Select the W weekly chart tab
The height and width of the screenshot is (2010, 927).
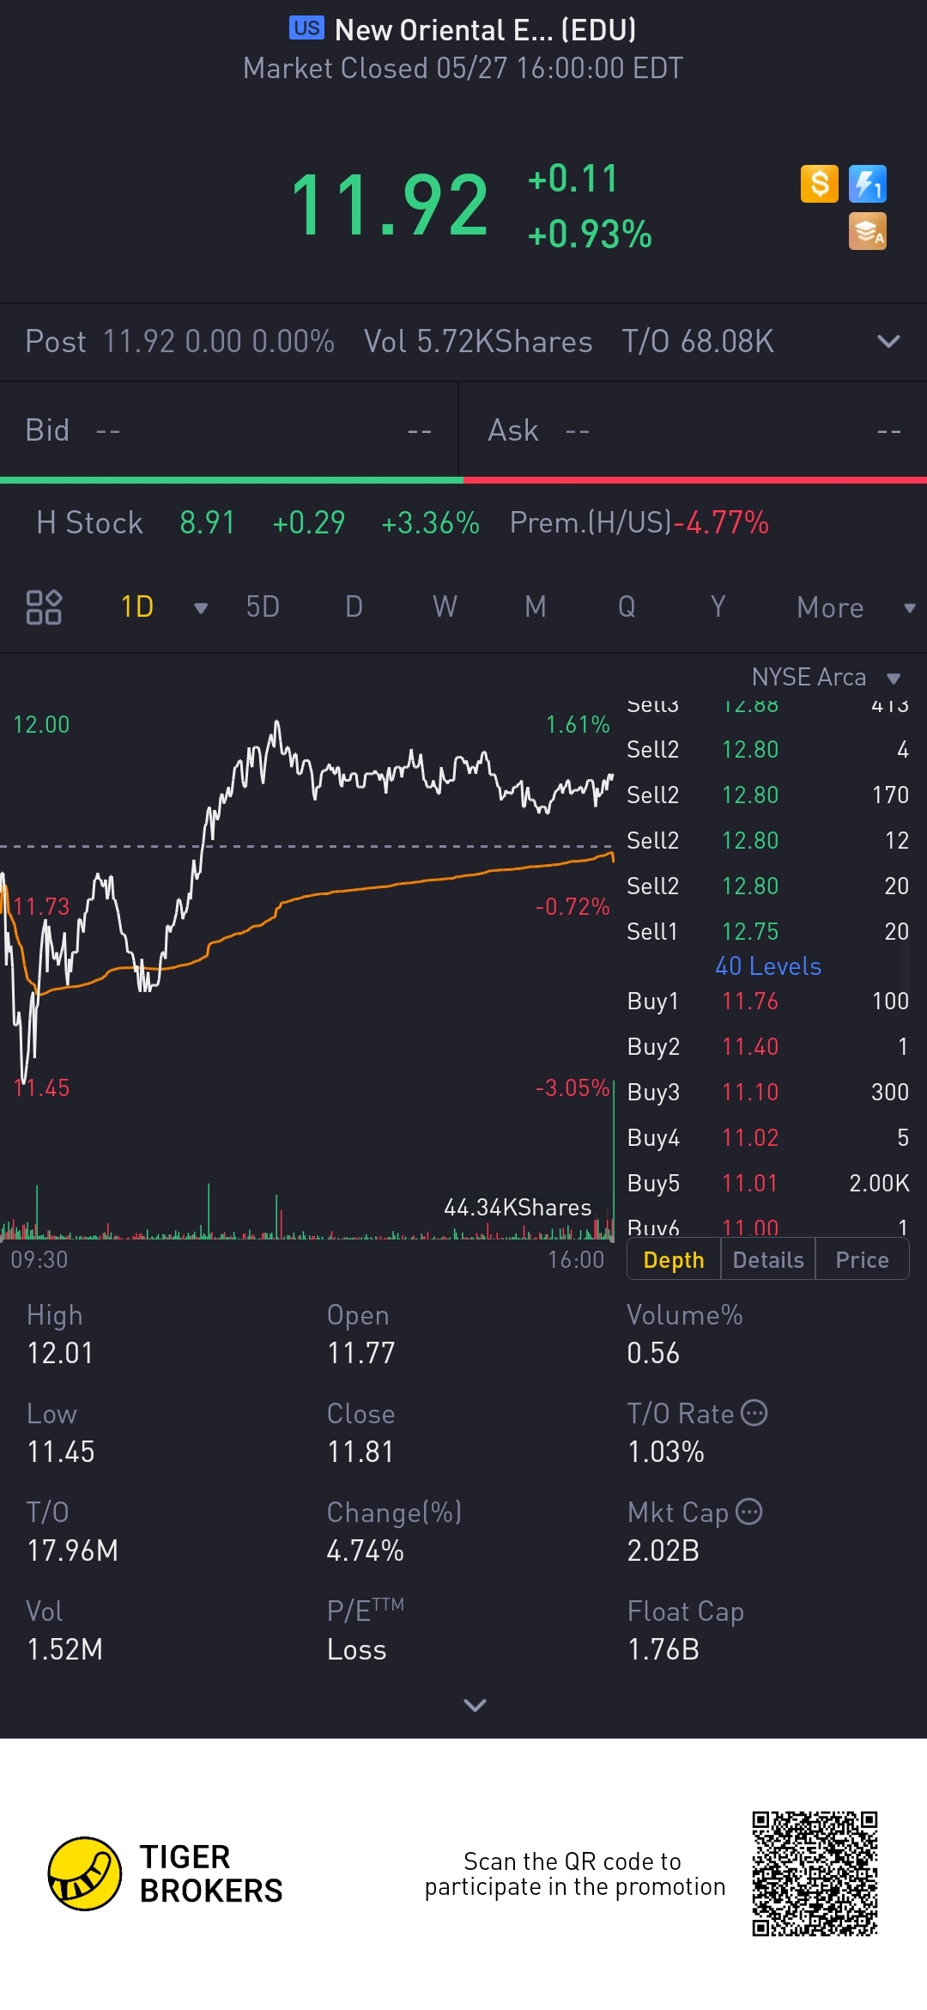click(445, 607)
